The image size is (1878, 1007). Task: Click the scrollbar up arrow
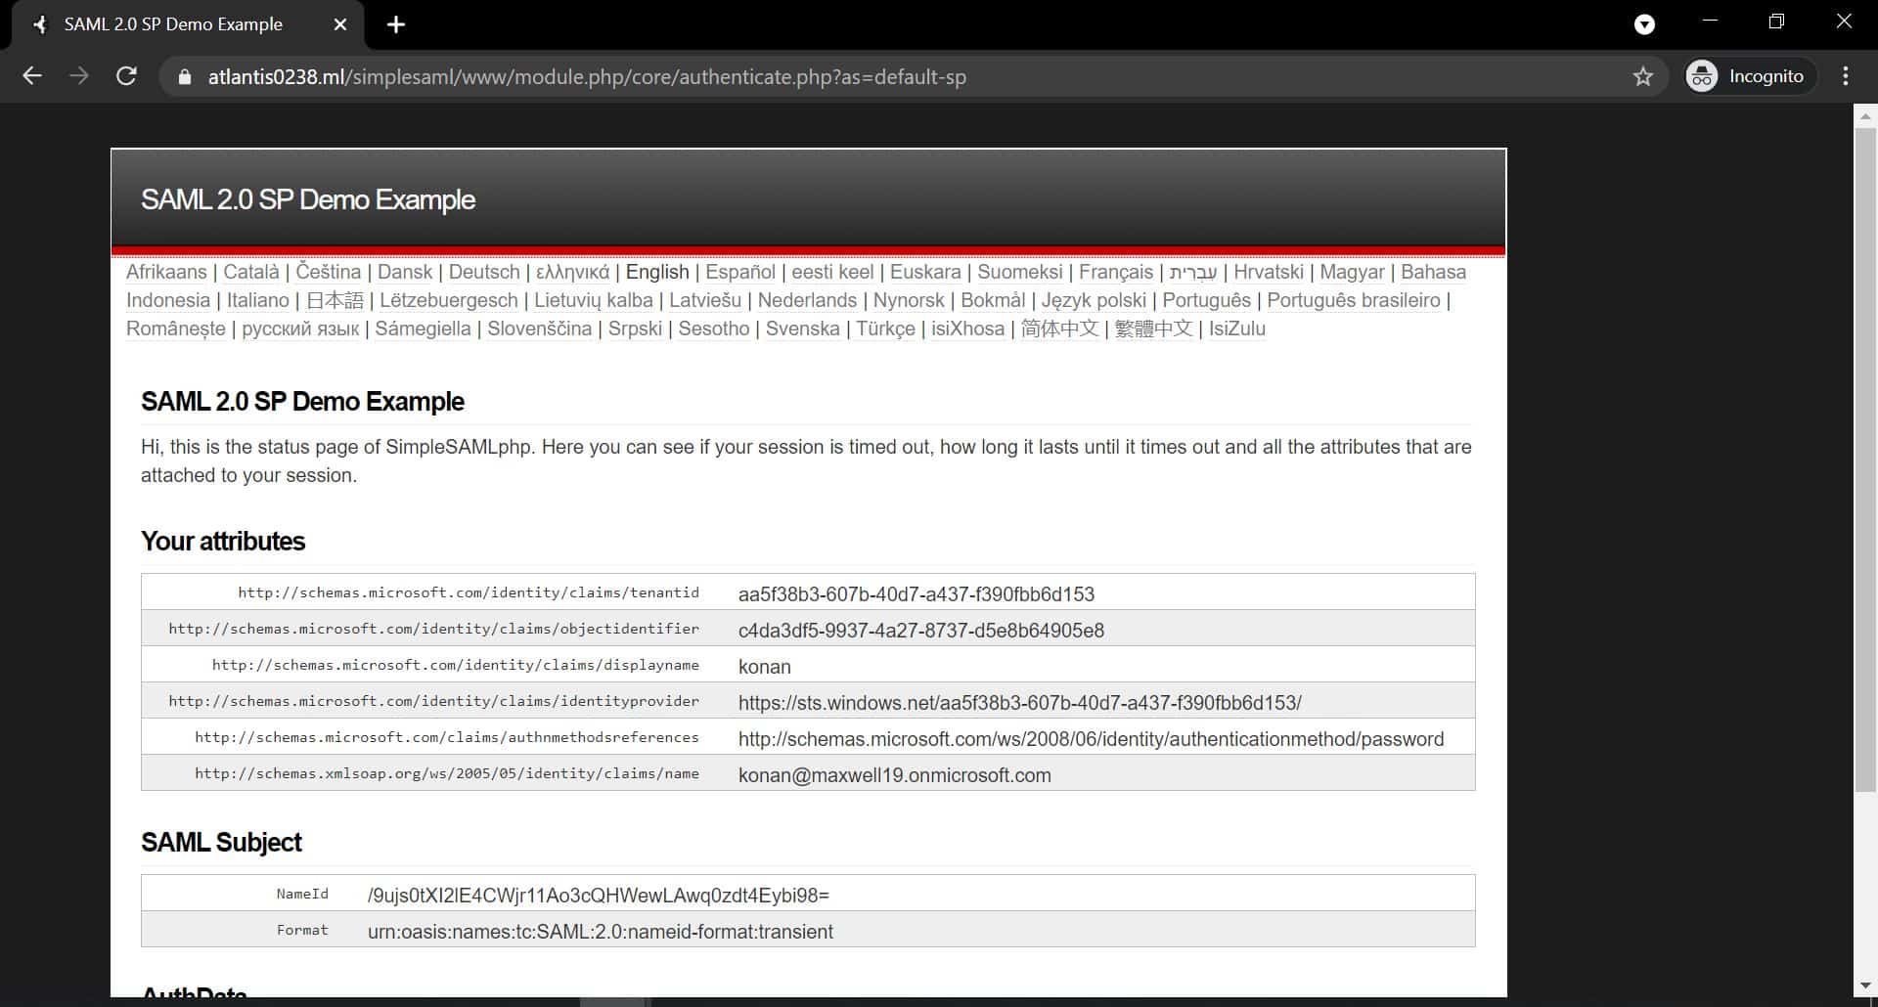pos(1865,114)
